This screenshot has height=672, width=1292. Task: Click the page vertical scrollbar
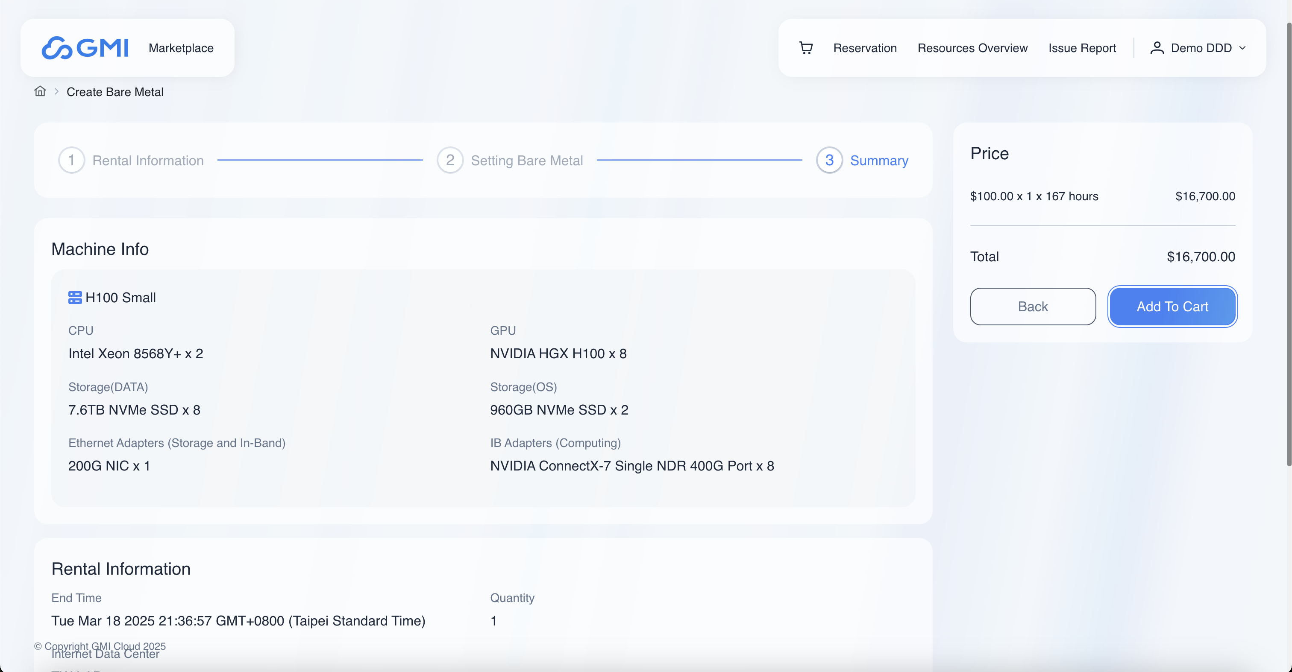(1289, 245)
